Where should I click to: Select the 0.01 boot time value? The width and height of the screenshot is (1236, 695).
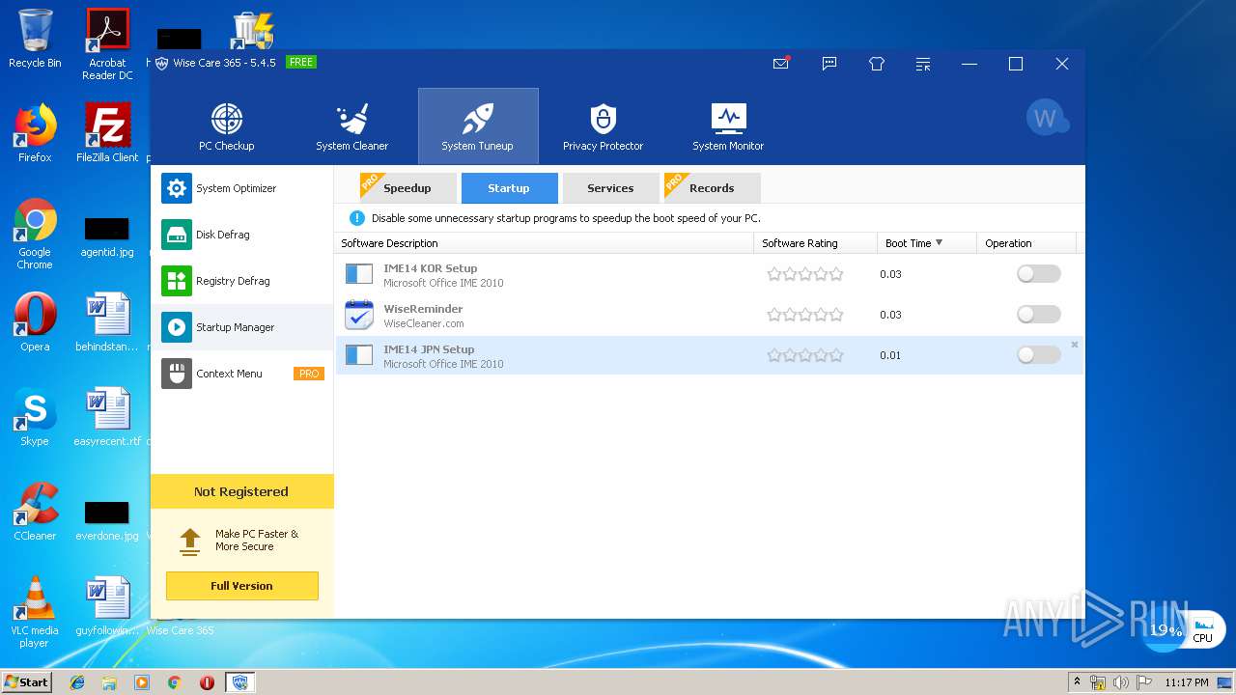coord(890,355)
